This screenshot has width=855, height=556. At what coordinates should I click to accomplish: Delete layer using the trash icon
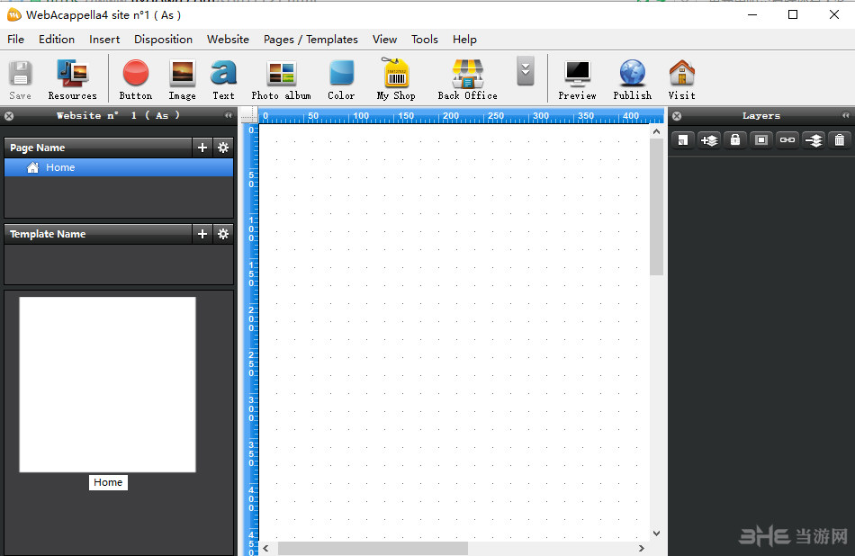click(x=839, y=139)
